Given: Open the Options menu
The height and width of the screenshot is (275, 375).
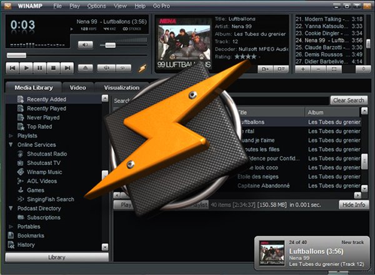Looking at the screenshot, I should 96,6.
